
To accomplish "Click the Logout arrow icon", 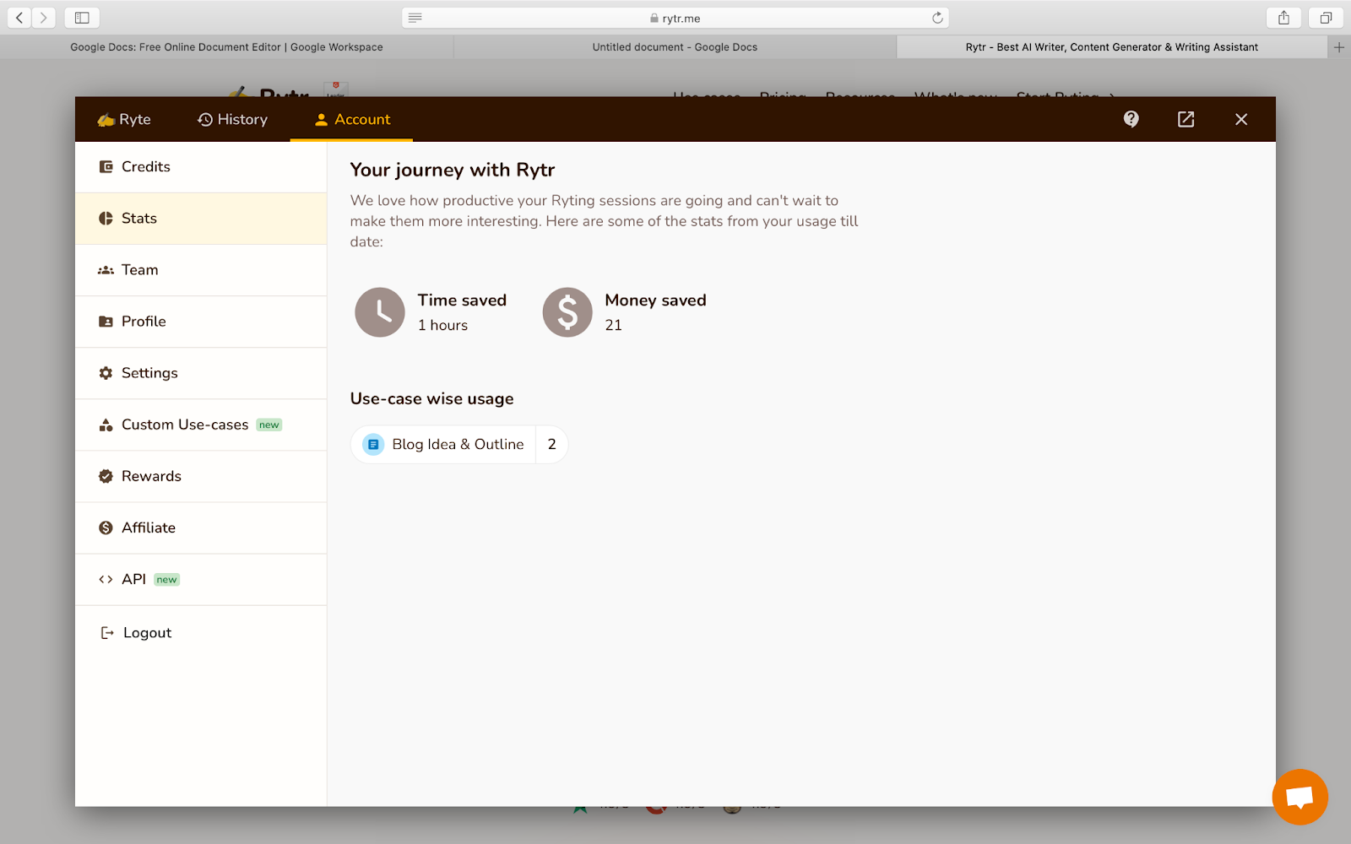I will 107,633.
